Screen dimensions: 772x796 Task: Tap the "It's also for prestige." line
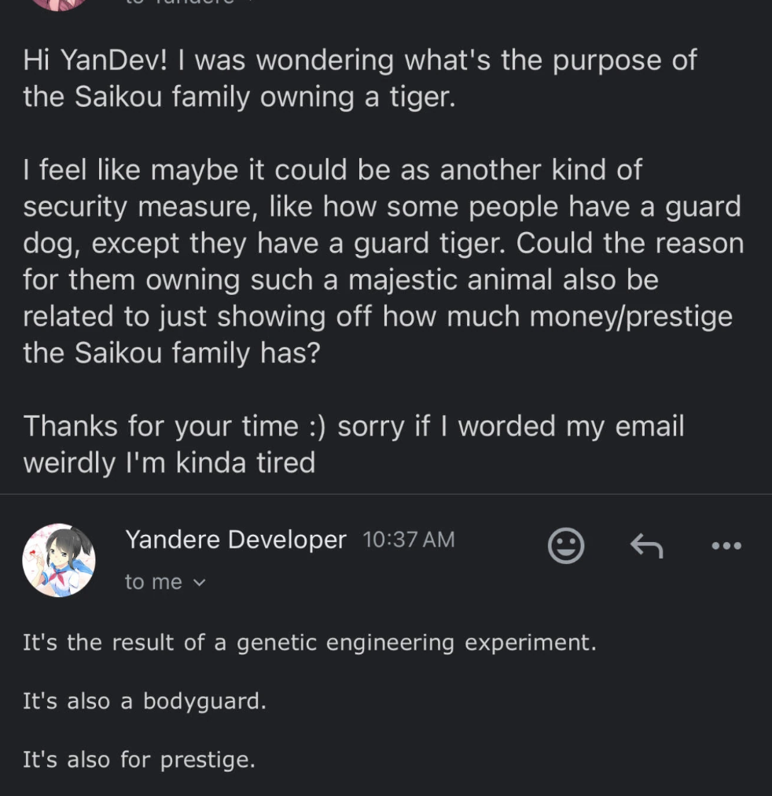click(x=138, y=759)
